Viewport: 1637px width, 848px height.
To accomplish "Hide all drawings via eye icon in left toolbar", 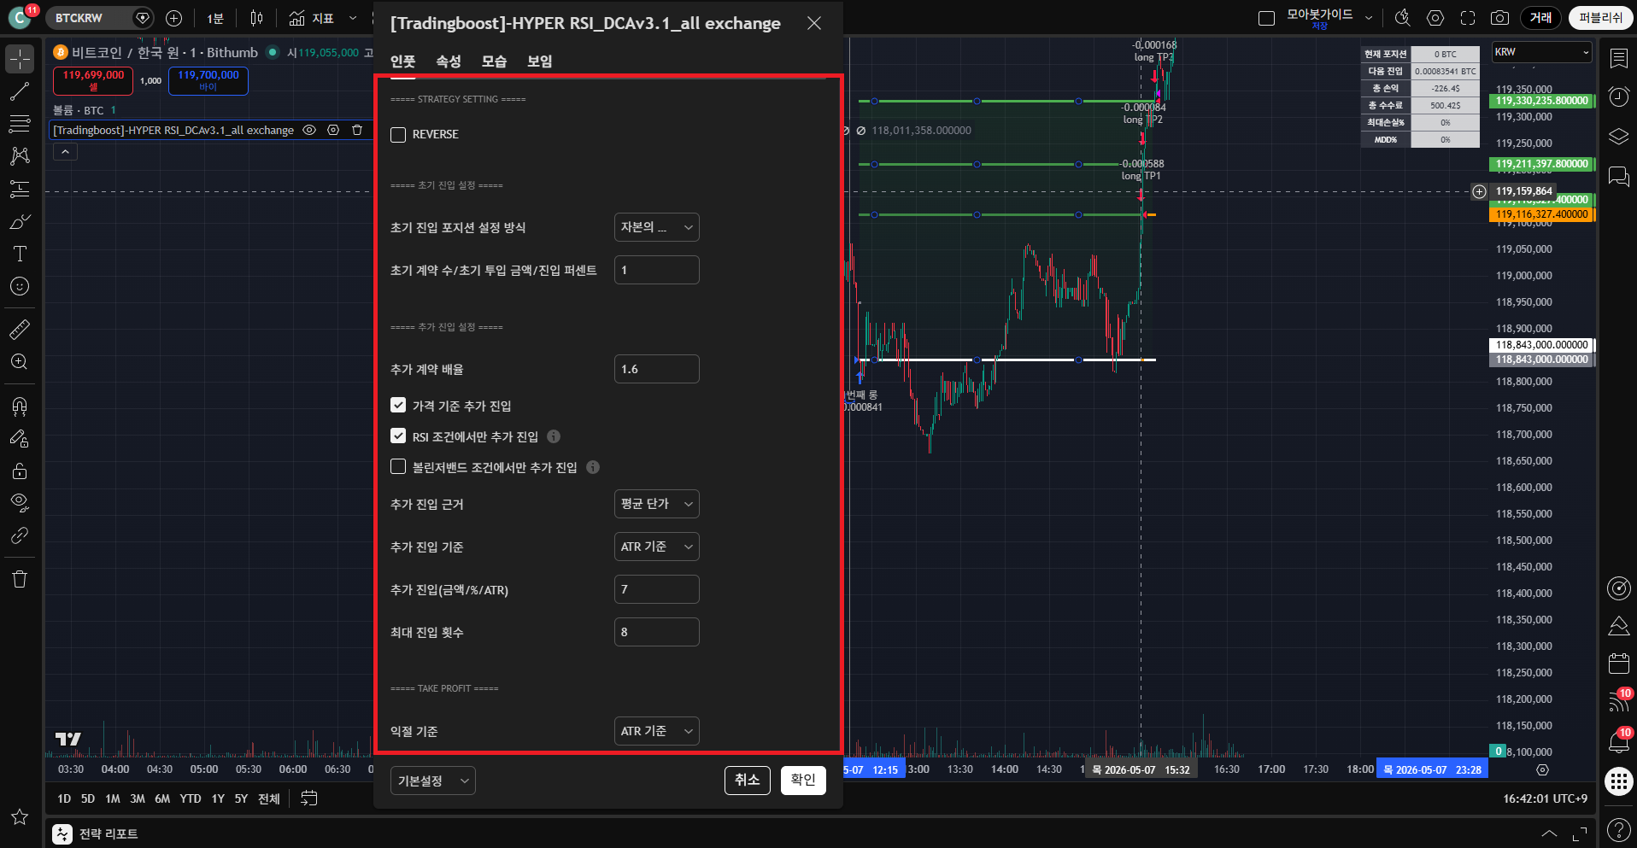I will pyautogui.click(x=20, y=503).
